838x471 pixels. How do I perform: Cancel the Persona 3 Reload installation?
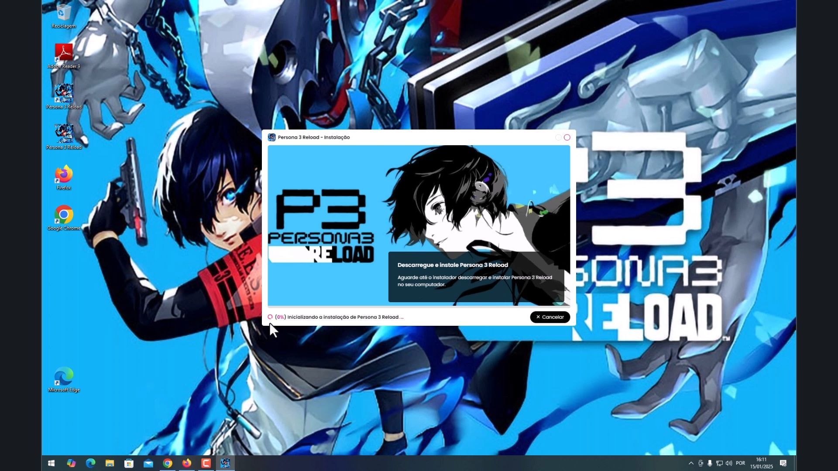click(x=550, y=317)
